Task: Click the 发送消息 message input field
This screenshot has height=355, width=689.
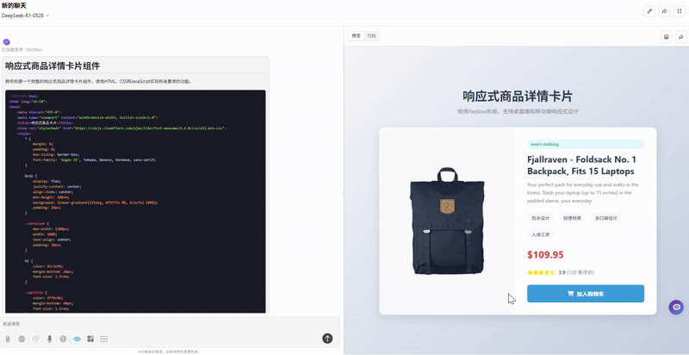Action: (170, 324)
